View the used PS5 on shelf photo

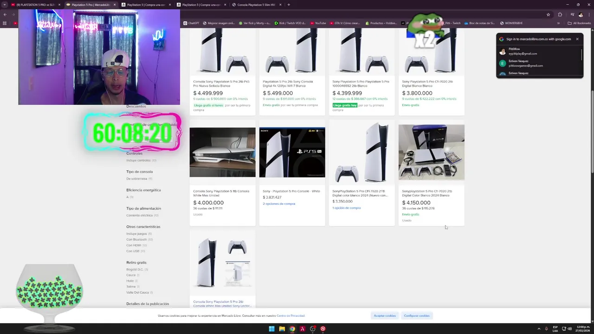[x=222, y=152]
